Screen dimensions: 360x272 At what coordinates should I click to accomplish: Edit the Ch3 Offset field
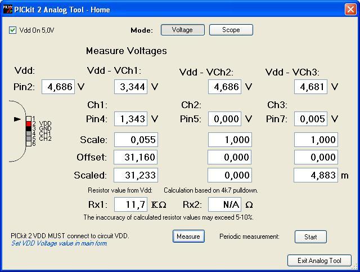316,157
